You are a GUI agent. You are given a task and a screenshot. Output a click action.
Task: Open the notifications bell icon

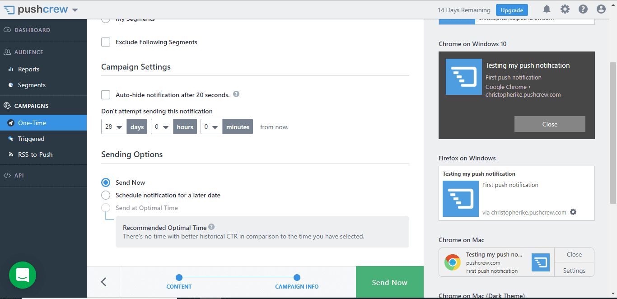(547, 9)
